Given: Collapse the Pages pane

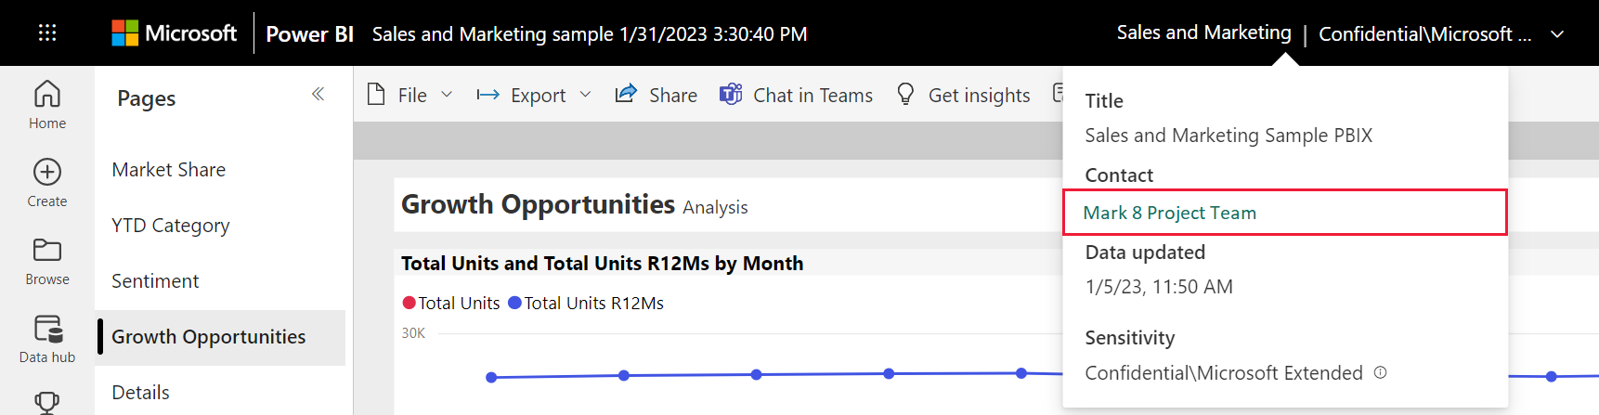Looking at the screenshot, I should tap(318, 94).
